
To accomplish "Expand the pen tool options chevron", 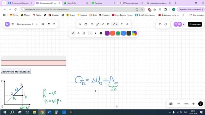I will 116,24.
